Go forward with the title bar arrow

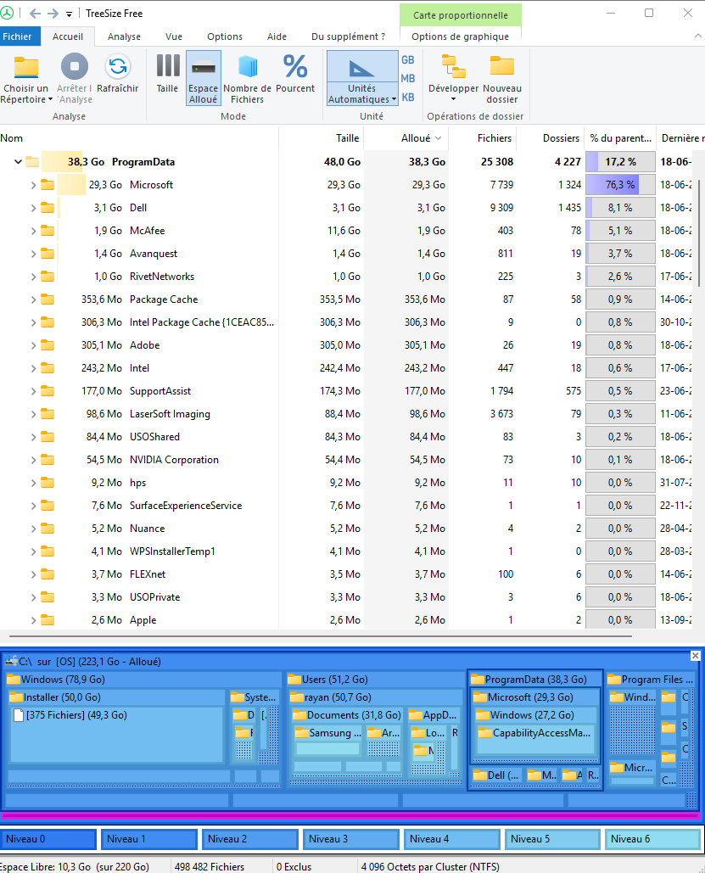(53, 14)
